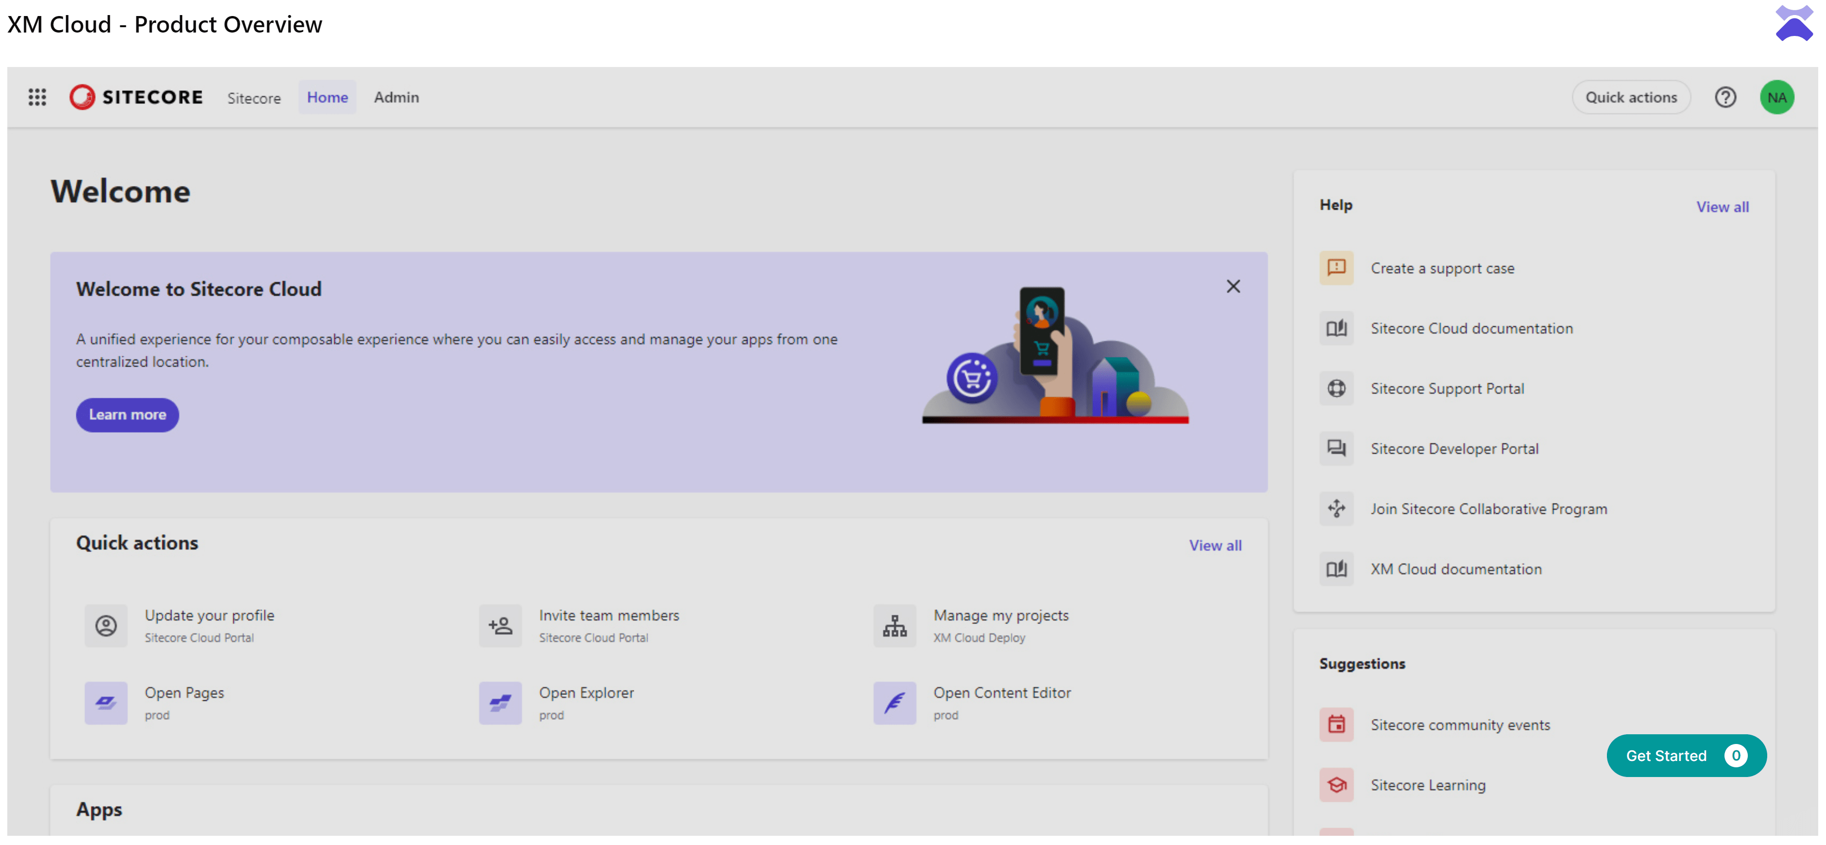Viewport: 1826px width, 845px height.
Task: Click View all in Quick actions section
Action: (x=1215, y=545)
